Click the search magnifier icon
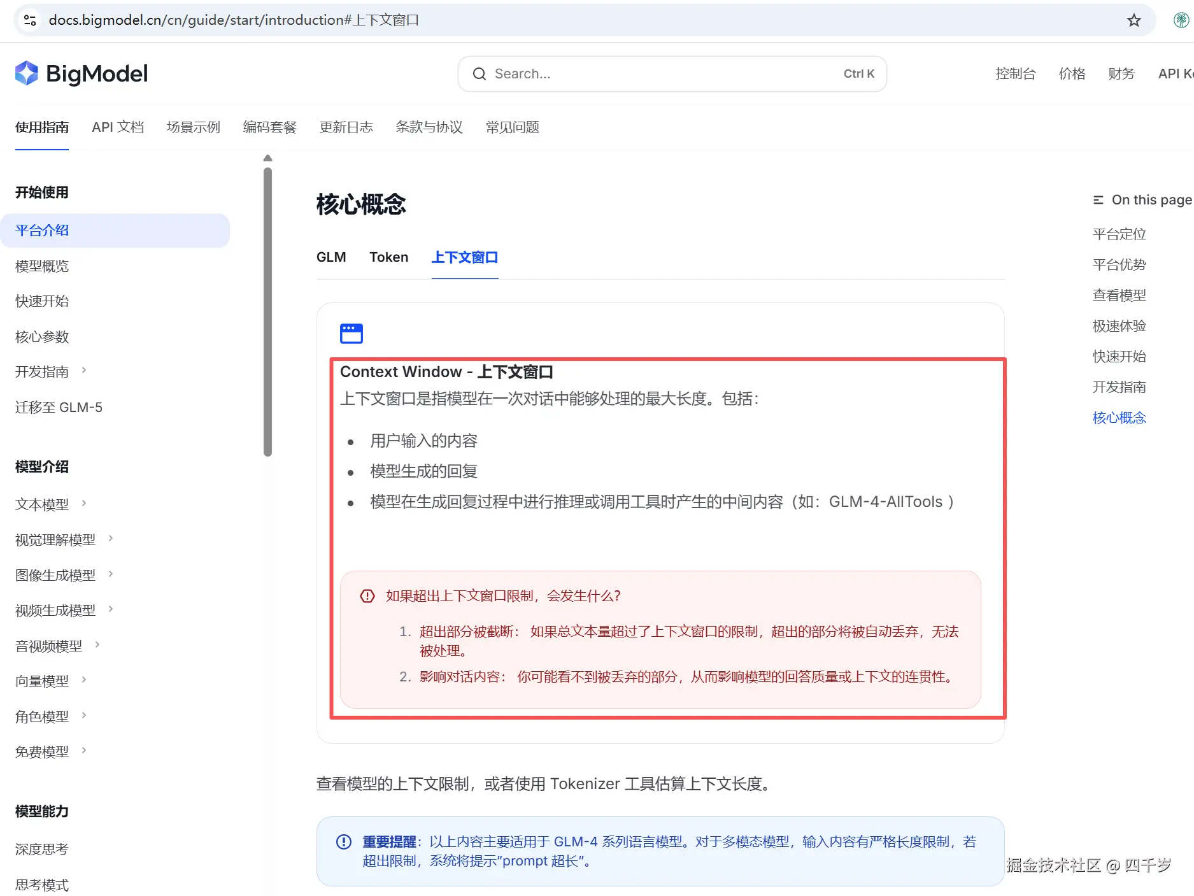 479,74
